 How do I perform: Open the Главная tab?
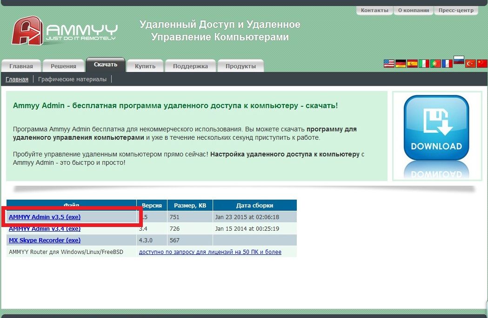[21, 66]
